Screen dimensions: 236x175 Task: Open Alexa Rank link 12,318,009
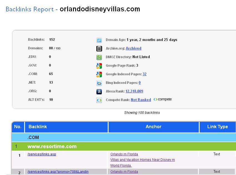coord(134,91)
